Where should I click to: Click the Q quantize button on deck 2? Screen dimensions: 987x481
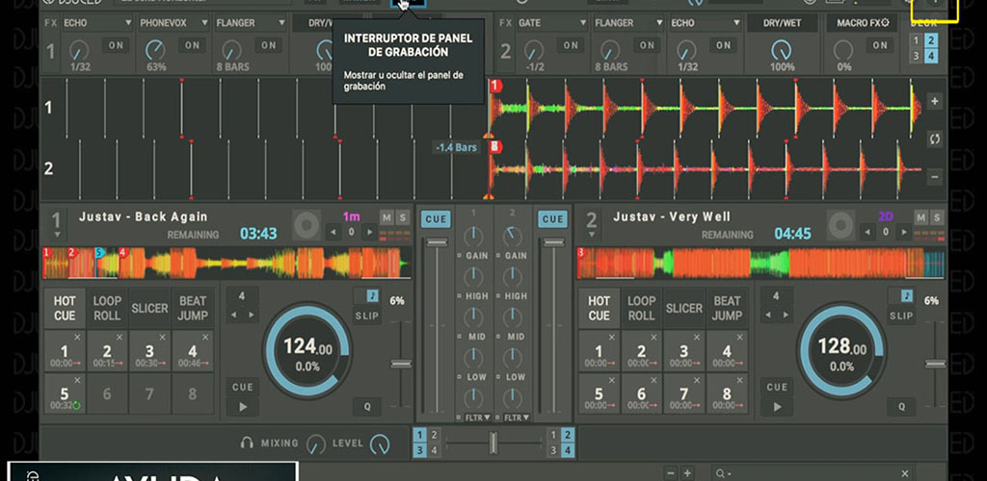tap(901, 406)
